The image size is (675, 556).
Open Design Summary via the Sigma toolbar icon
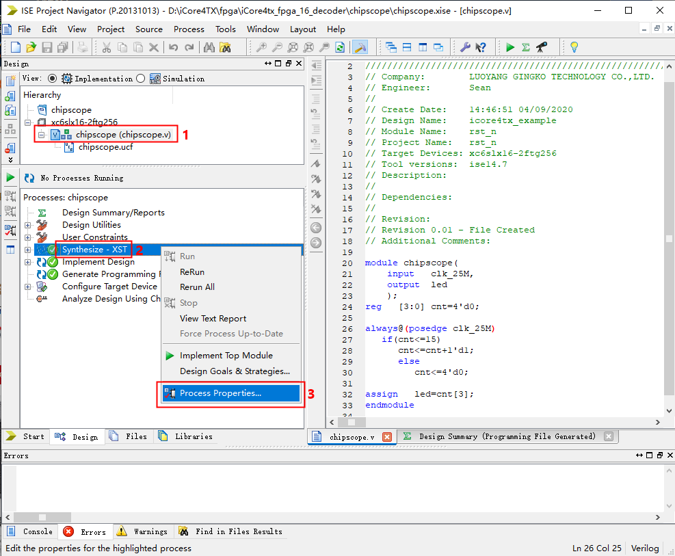(x=525, y=47)
